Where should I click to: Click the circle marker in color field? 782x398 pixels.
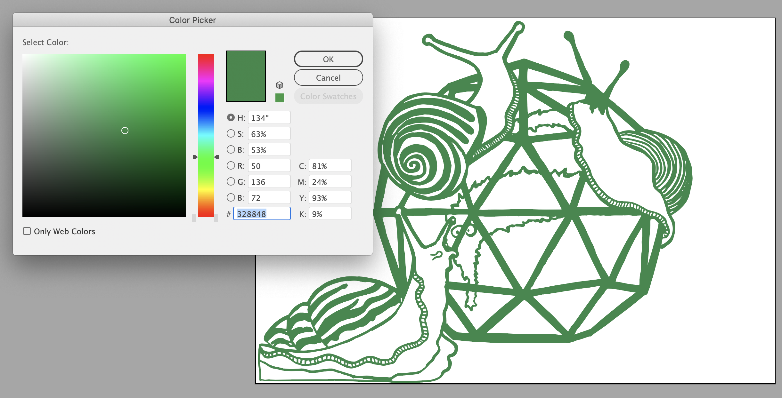tap(125, 131)
